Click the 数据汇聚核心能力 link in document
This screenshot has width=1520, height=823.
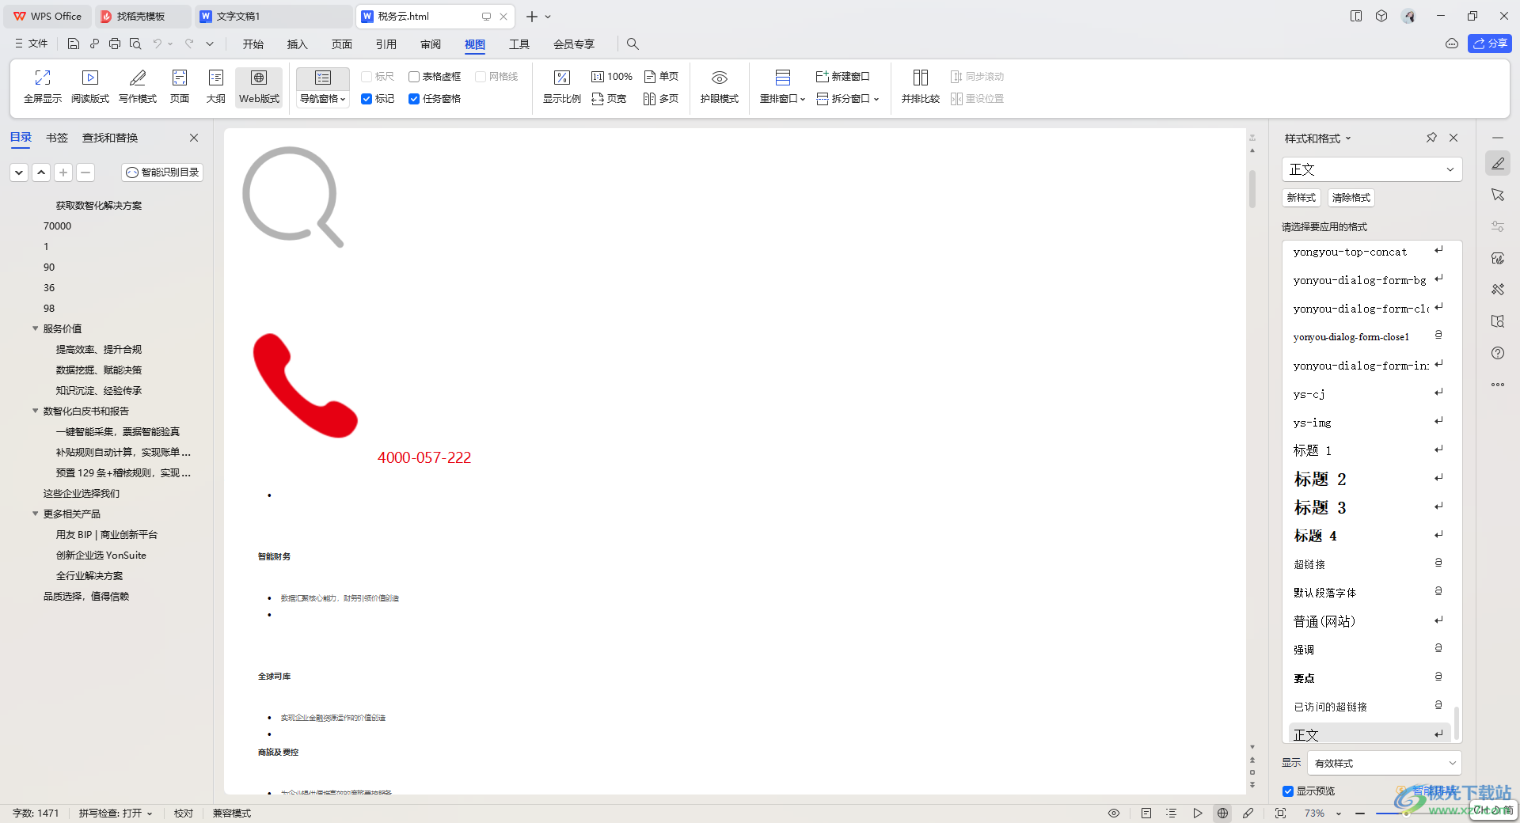[340, 598]
